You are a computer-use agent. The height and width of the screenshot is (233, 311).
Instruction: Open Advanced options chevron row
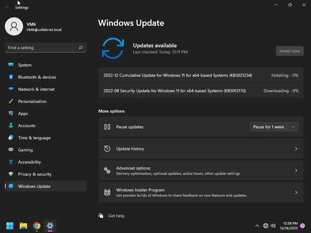click(201, 171)
